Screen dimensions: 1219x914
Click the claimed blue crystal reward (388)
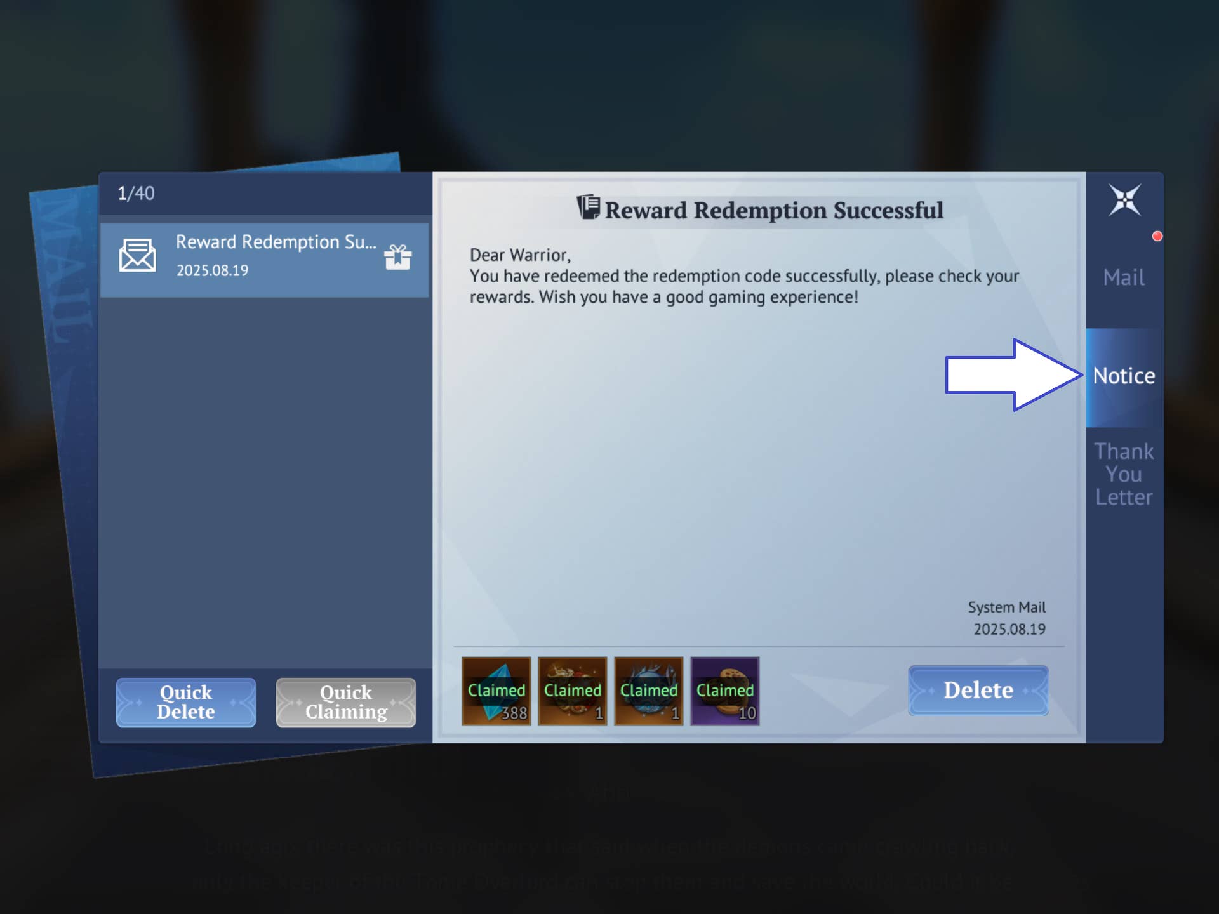(x=496, y=691)
